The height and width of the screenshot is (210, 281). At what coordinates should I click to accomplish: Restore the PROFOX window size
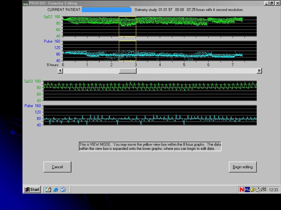click(x=272, y=3)
